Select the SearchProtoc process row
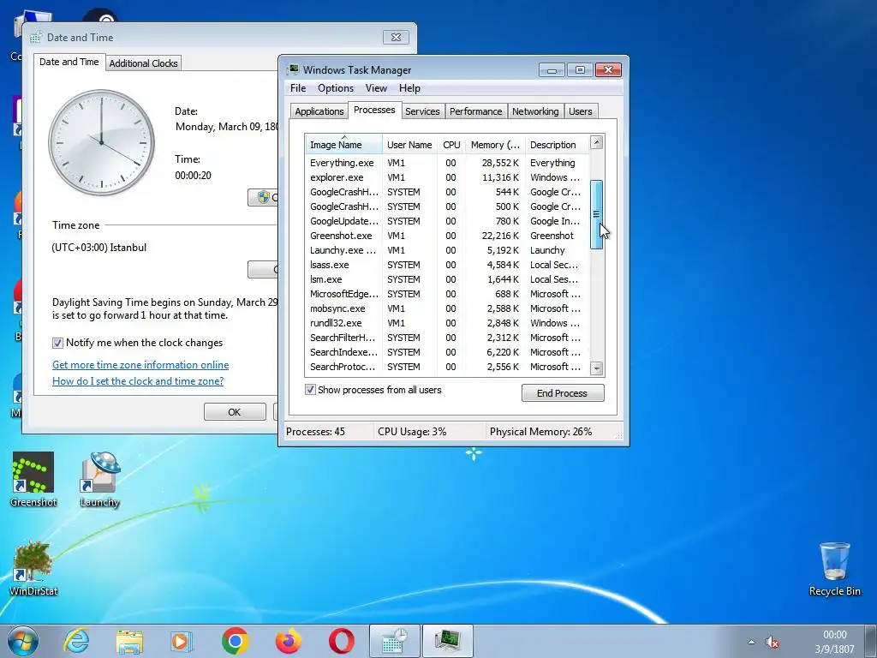The width and height of the screenshot is (877, 658). point(446,367)
